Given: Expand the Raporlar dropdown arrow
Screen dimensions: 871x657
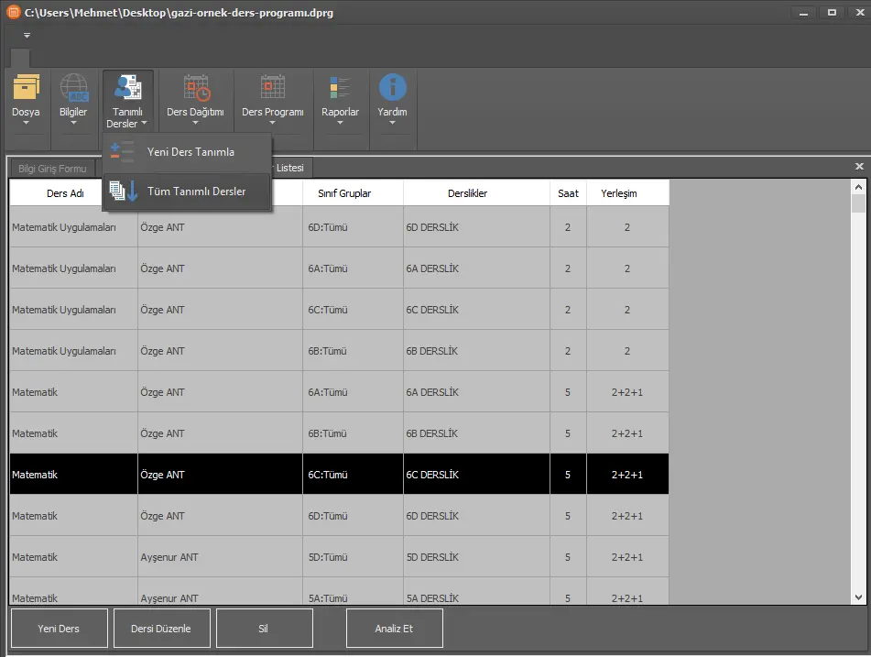Looking at the screenshot, I should (340, 123).
